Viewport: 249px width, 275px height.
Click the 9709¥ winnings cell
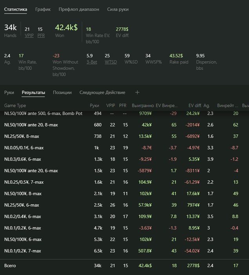(145, 114)
